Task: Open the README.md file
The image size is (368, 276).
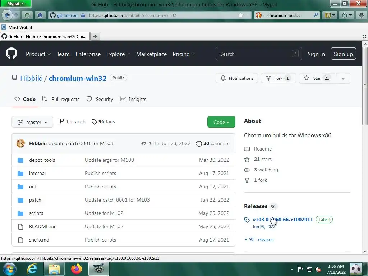Action: coord(43,226)
